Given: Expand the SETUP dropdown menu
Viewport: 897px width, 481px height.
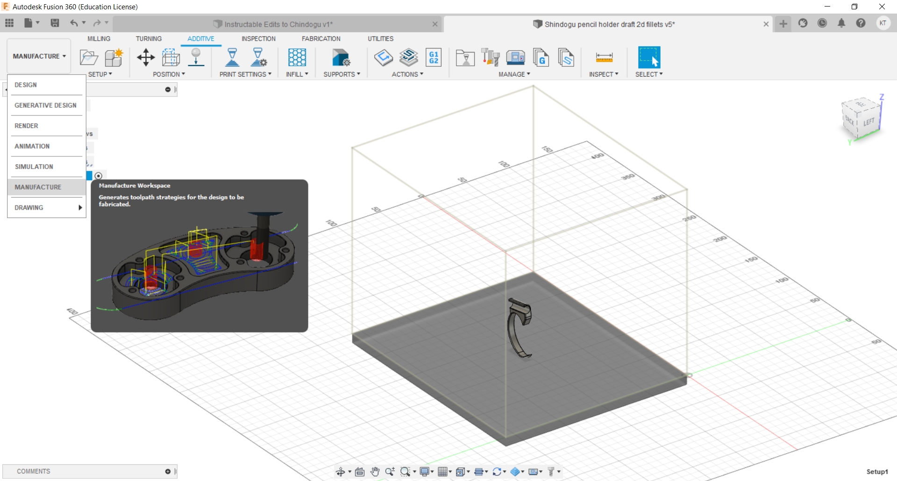Looking at the screenshot, I should (x=100, y=74).
